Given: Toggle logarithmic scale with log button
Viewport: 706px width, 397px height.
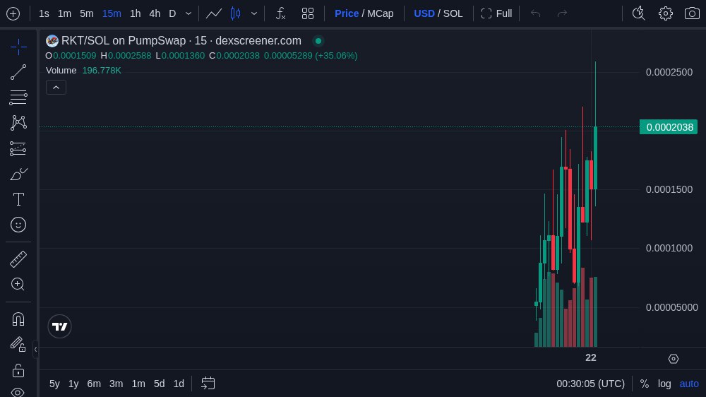Looking at the screenshot, I should tap(664, 384).
